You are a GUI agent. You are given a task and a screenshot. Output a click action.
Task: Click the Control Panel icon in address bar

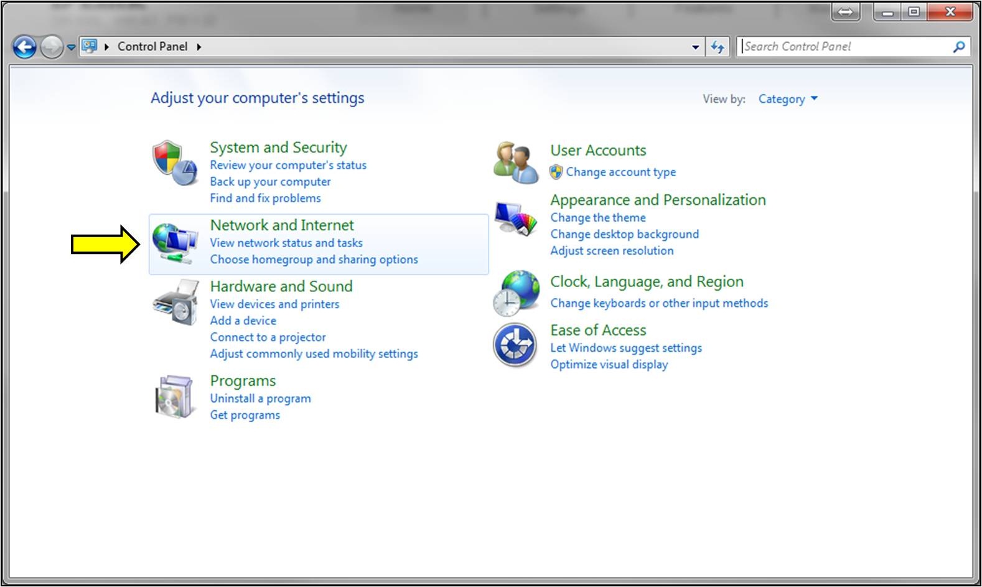90,46
